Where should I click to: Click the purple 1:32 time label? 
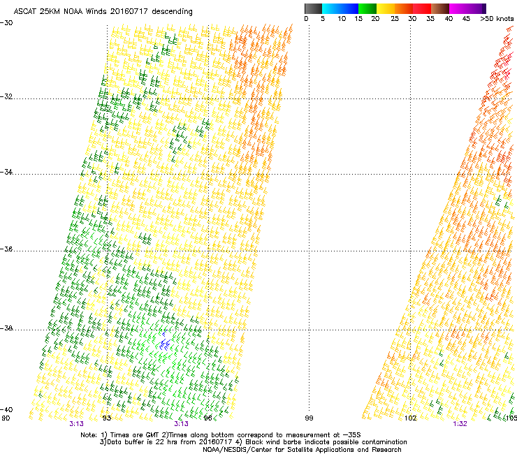(460, 424)
